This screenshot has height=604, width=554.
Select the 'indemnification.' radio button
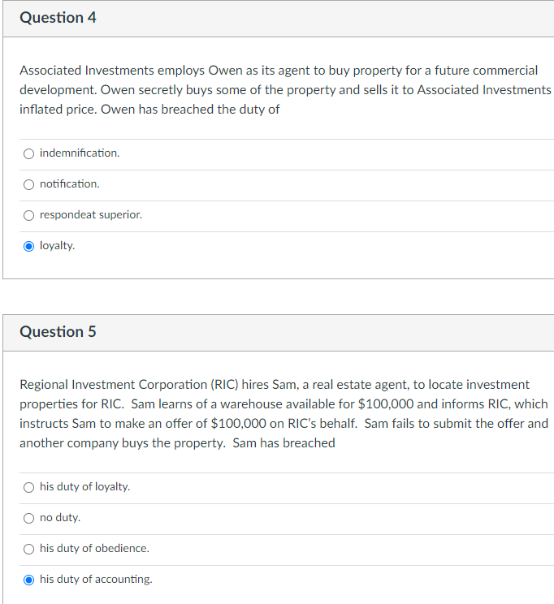(x=29, y=153)
